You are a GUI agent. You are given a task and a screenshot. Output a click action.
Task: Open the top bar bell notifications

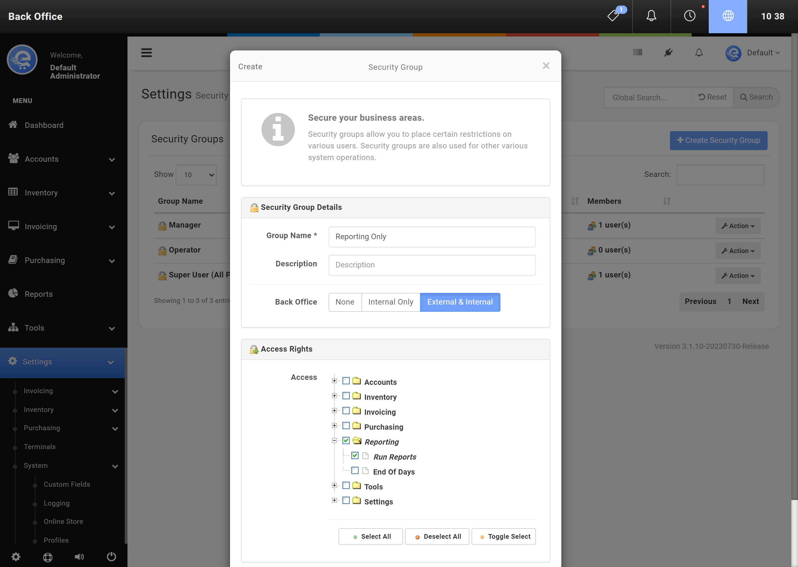pos(651,16)
